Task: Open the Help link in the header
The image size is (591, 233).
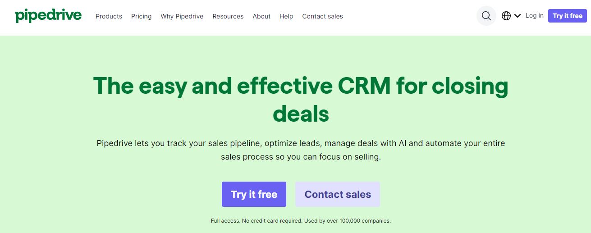Action: click(x=286, y=16)
